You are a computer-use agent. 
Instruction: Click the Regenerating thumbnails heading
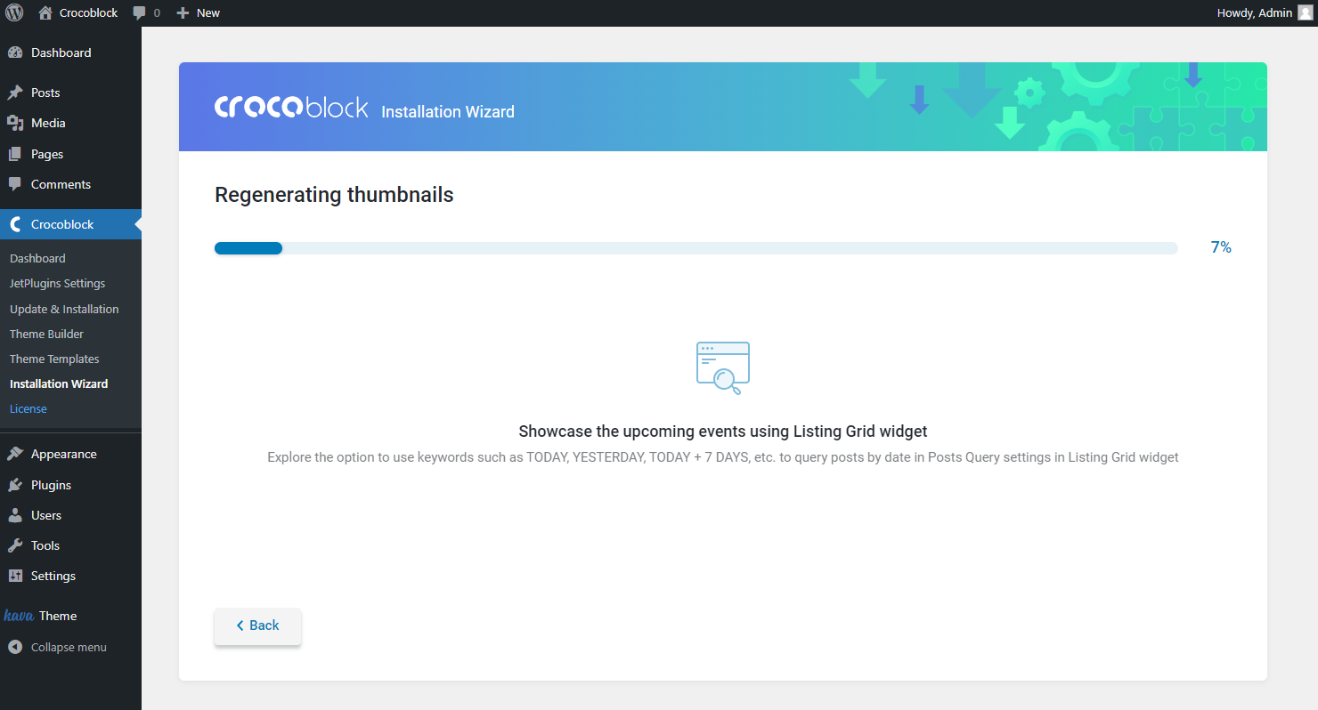tap(334, 195)
